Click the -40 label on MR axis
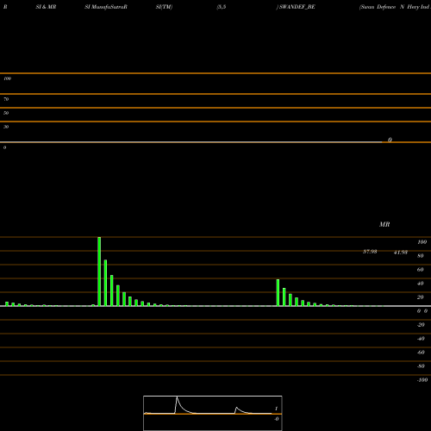Screen dimensions: 431x431 click(x=421, y=339)
